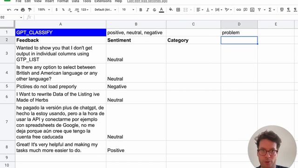Select column E header
Image resolution: width=298 pixels, height=168 pixels.
point(276,24)
